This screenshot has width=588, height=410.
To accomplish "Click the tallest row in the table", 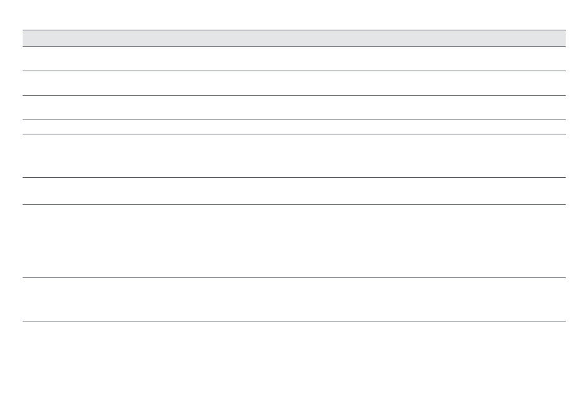I will 294,241.
